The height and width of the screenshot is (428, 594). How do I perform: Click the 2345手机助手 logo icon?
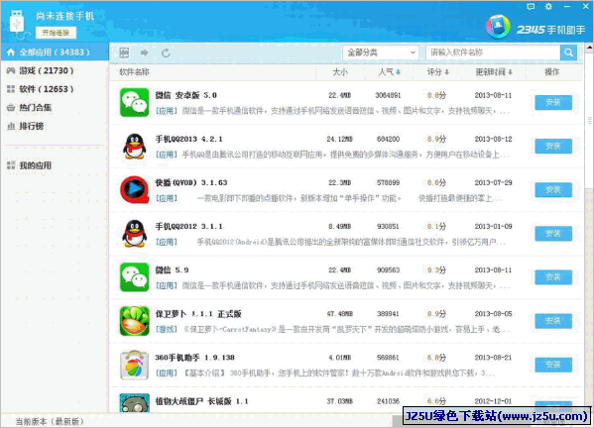(x=498, y=27)
